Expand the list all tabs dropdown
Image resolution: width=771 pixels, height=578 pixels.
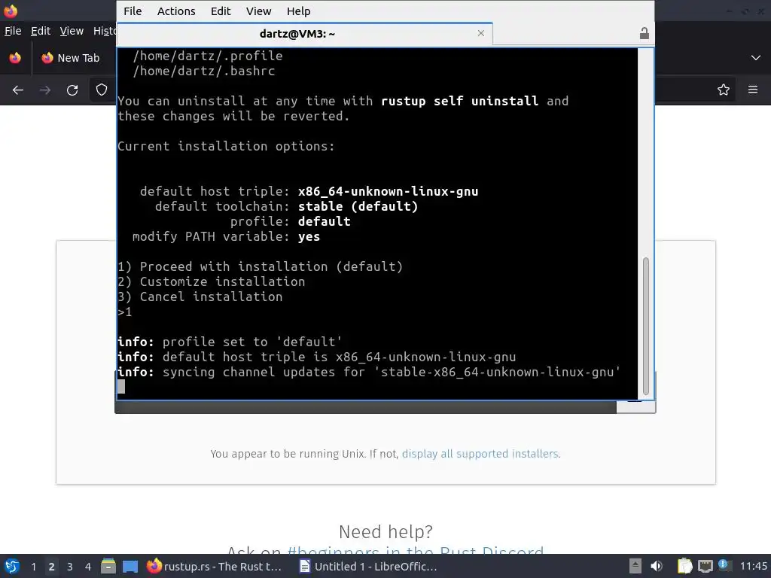[x=756, y=58]
